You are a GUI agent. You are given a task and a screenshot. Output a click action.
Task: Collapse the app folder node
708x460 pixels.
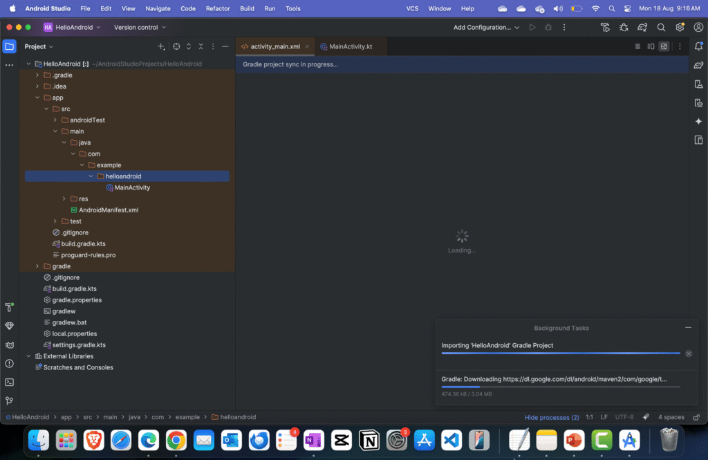click(x=38, y=98)
